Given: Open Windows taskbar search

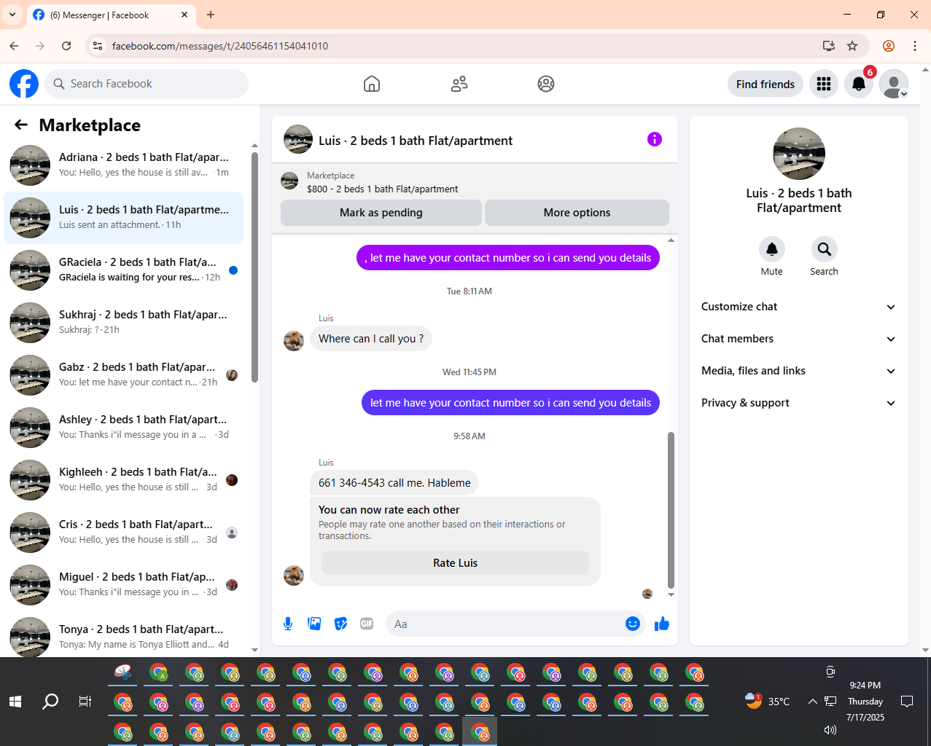Looking at the screenshot, I should [x=50, y=702].
